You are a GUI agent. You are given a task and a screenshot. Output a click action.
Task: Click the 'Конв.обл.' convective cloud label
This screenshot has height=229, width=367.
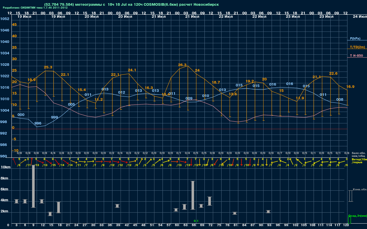(360, 189)
